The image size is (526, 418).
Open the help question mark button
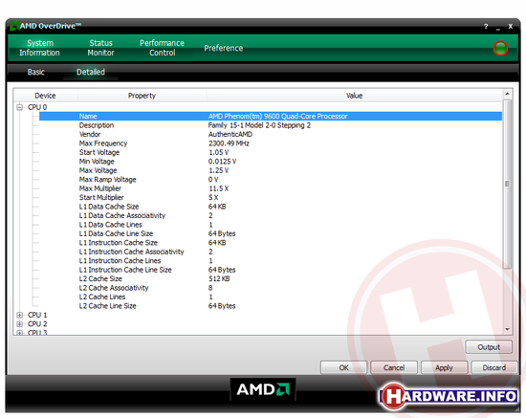[486, 27]
